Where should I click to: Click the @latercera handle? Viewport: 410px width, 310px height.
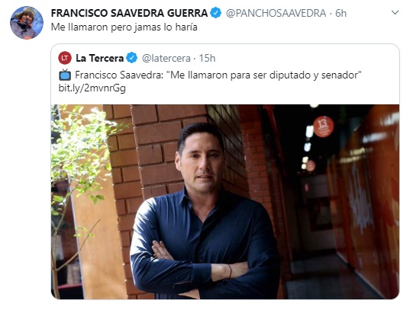point(166,58)
